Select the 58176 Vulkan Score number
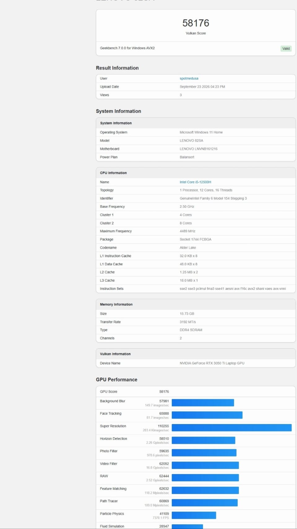Image resolution: width=297 pixels, height=529 pixels. 196,23
